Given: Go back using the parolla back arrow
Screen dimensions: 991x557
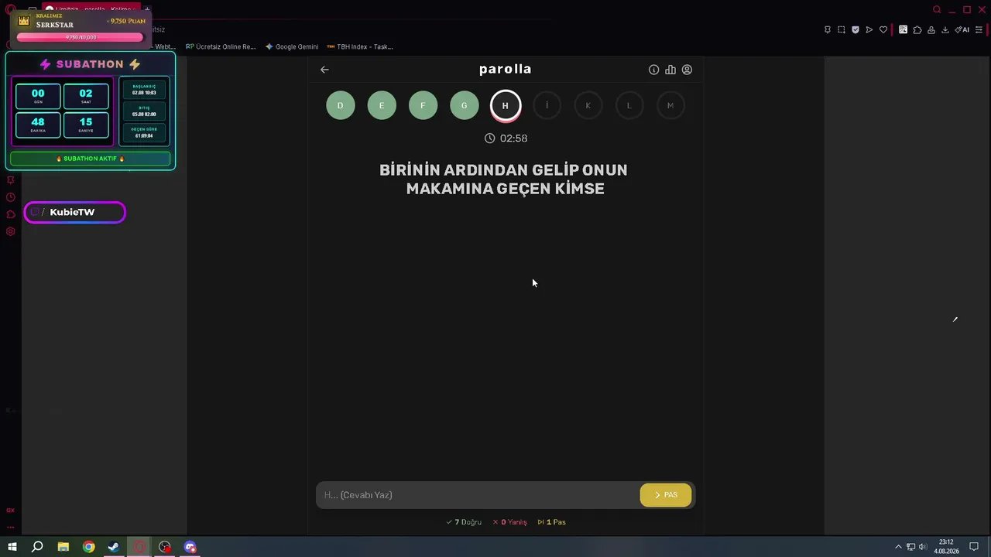Looking at the screenshot, I should 324,70.
